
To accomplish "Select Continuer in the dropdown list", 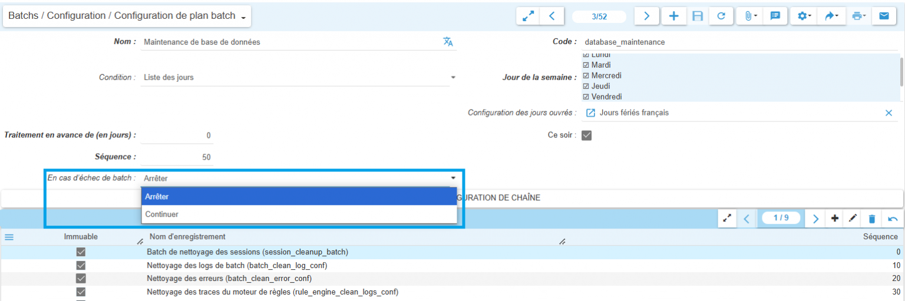I will coord(299,214).
